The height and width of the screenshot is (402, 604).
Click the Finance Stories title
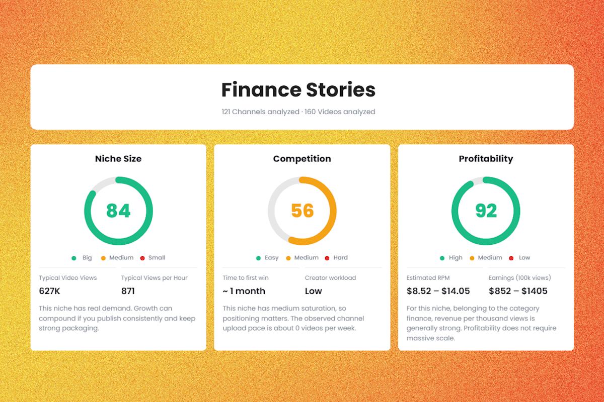click(x=298, y=90)
